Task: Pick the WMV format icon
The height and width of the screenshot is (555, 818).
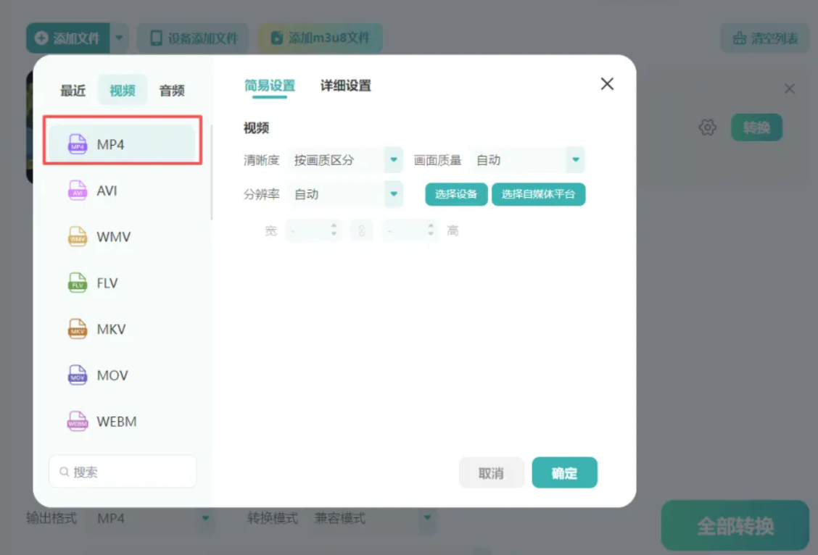Action: point(77,237)
